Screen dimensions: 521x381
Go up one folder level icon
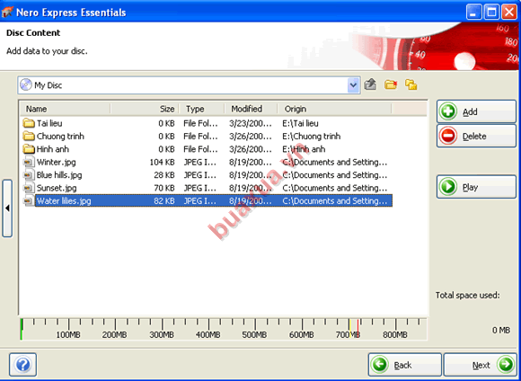(370, 84)
